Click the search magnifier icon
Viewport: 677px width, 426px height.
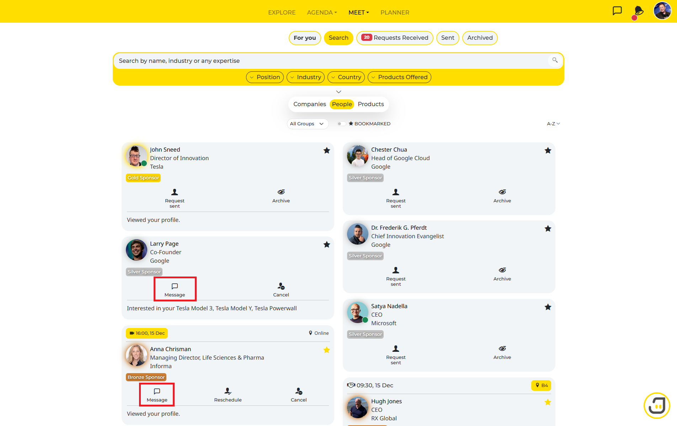tap(555, 60)
